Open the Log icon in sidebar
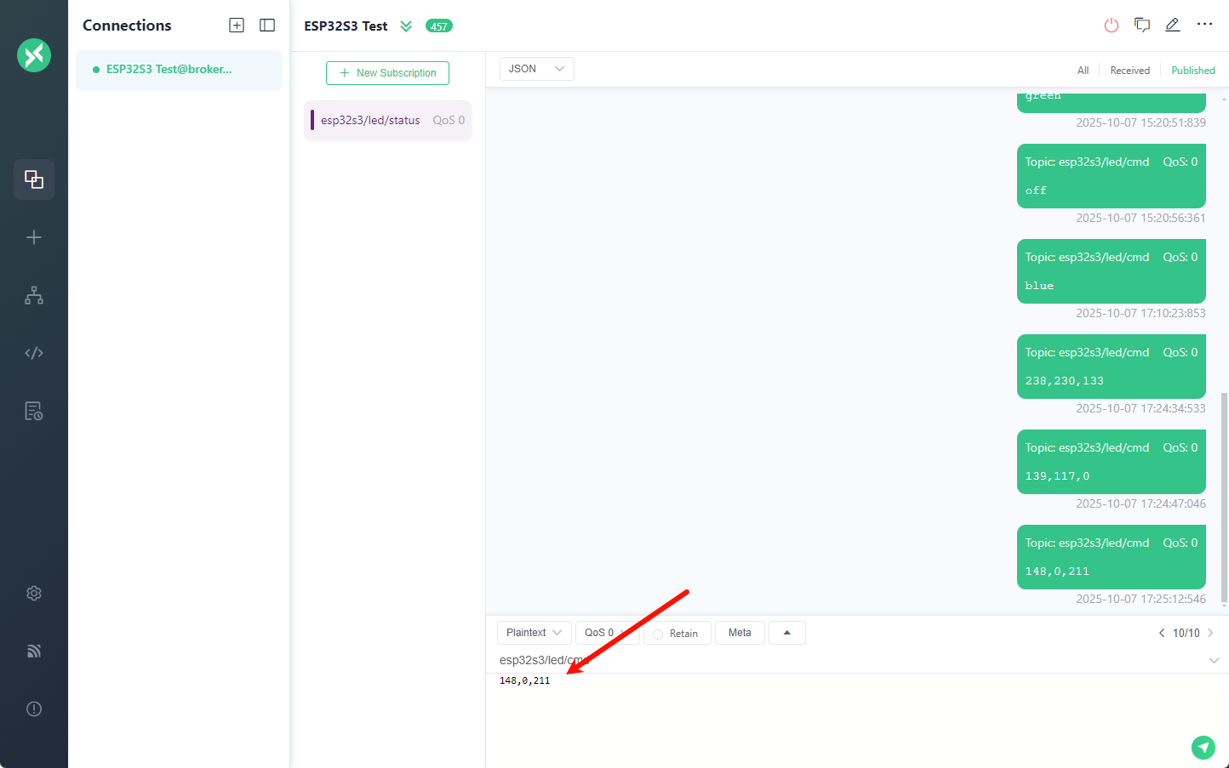This screenshot has height=768, width=1229. pos(34,412)
